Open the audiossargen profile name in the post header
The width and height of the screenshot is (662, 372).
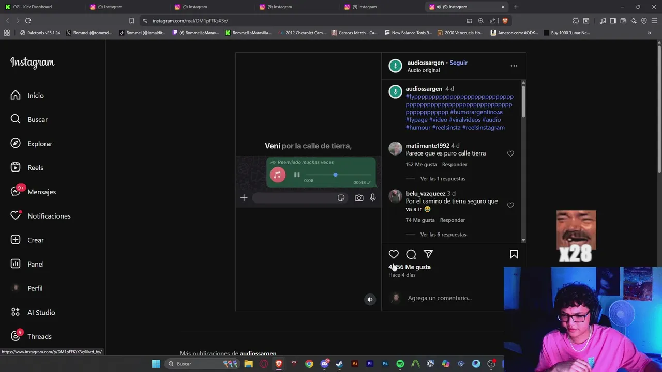coord(426,63)
